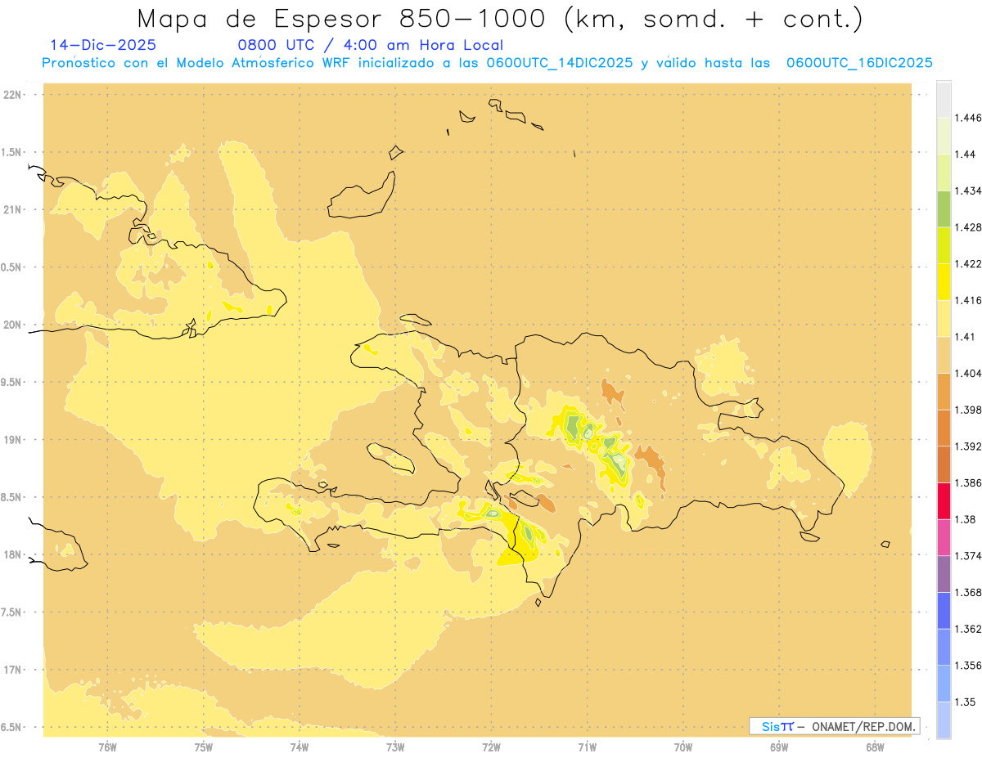Pick the blue swatch between 1.362 and 1.368
This screenshot has width=982, height=758.
(x=944, y=611)
